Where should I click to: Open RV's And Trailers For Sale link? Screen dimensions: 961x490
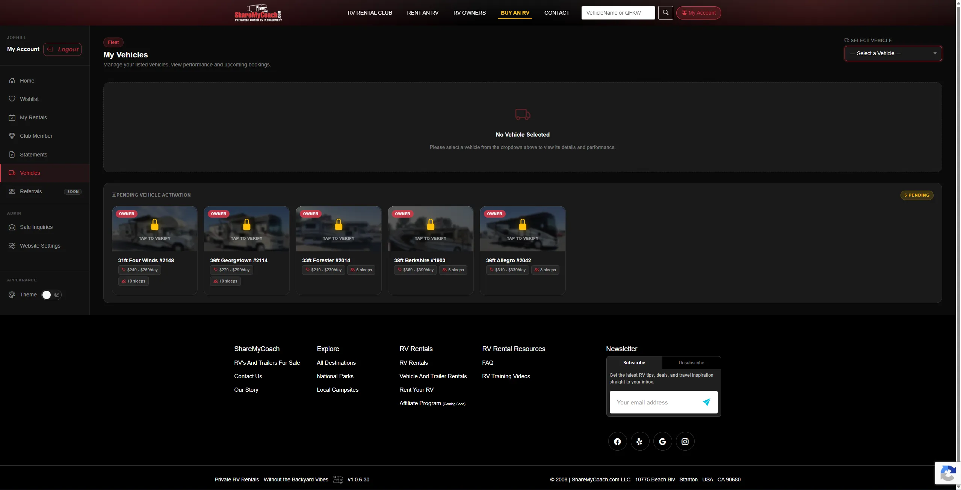point(267,363)
